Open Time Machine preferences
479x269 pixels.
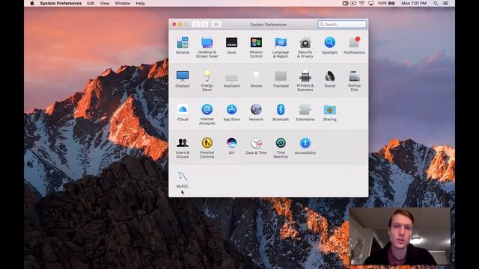[x=281, y=148]
